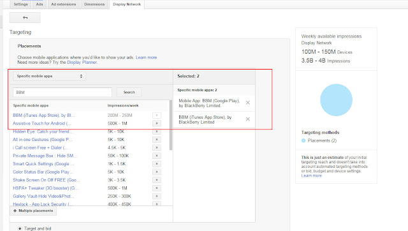
Task: Switch to the Ad extensions tab
Action: (x=64, y=4)
